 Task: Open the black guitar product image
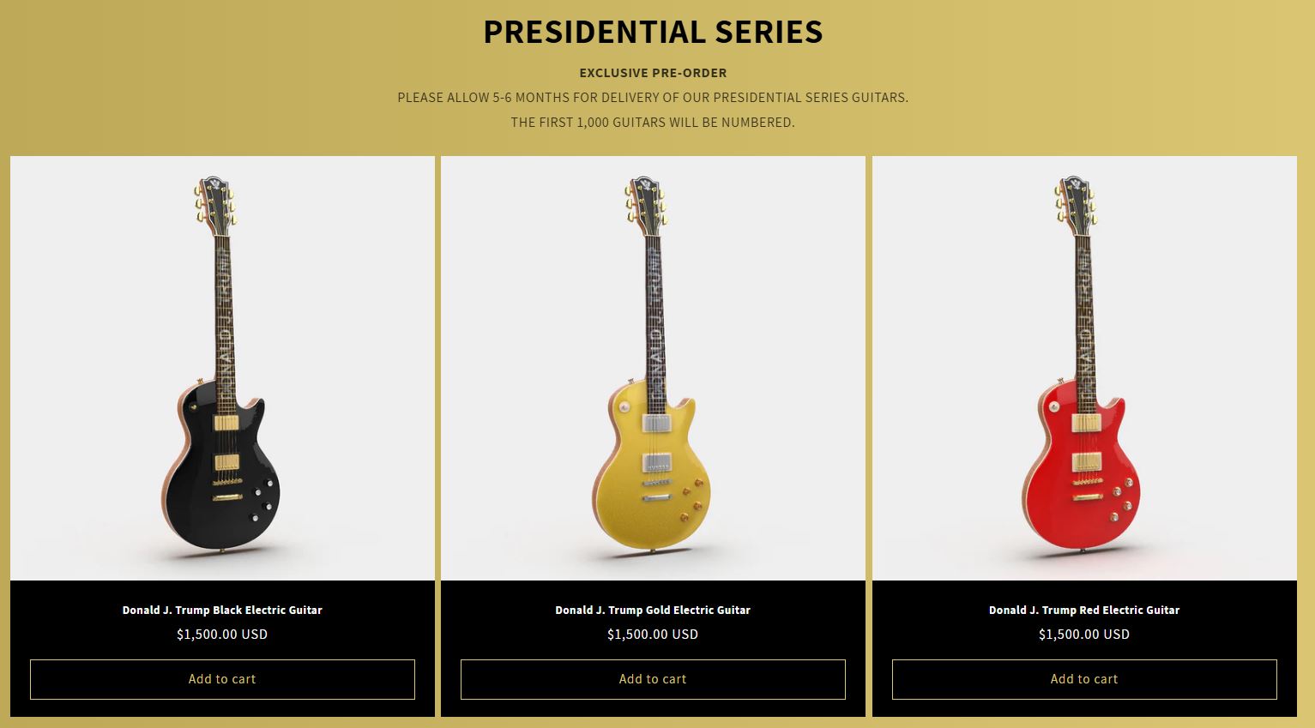coord(222,368)
